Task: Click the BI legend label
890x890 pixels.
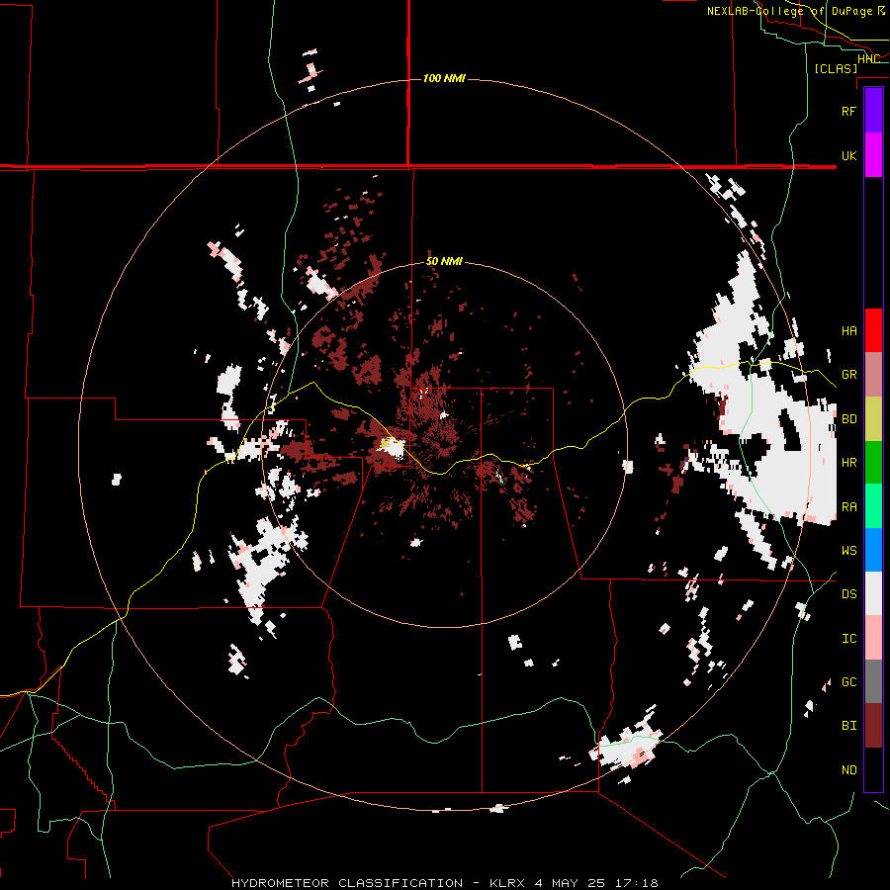Action: [x=848, y=726]
